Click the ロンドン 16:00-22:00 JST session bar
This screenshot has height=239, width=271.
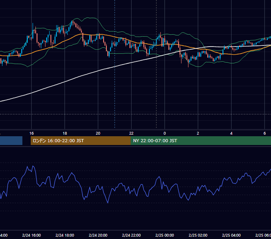[x=81, y=141]
